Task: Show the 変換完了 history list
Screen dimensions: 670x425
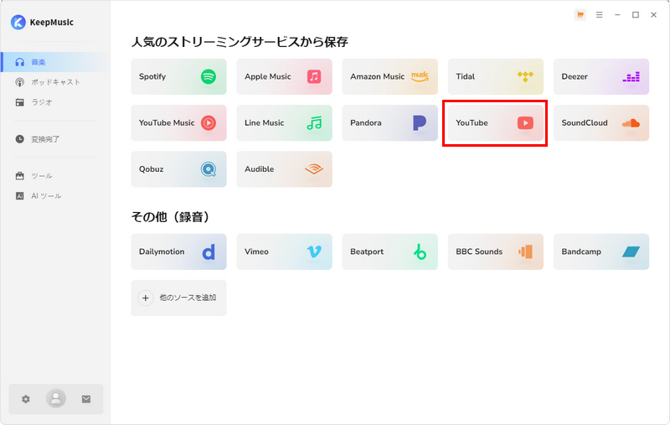Action: 55,139
